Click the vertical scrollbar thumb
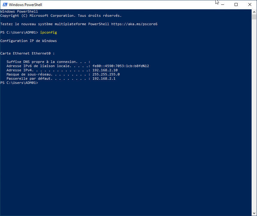 (x=254, y=17)
